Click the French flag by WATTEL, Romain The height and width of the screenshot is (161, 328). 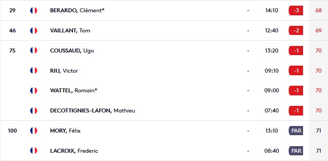point(34,91)
